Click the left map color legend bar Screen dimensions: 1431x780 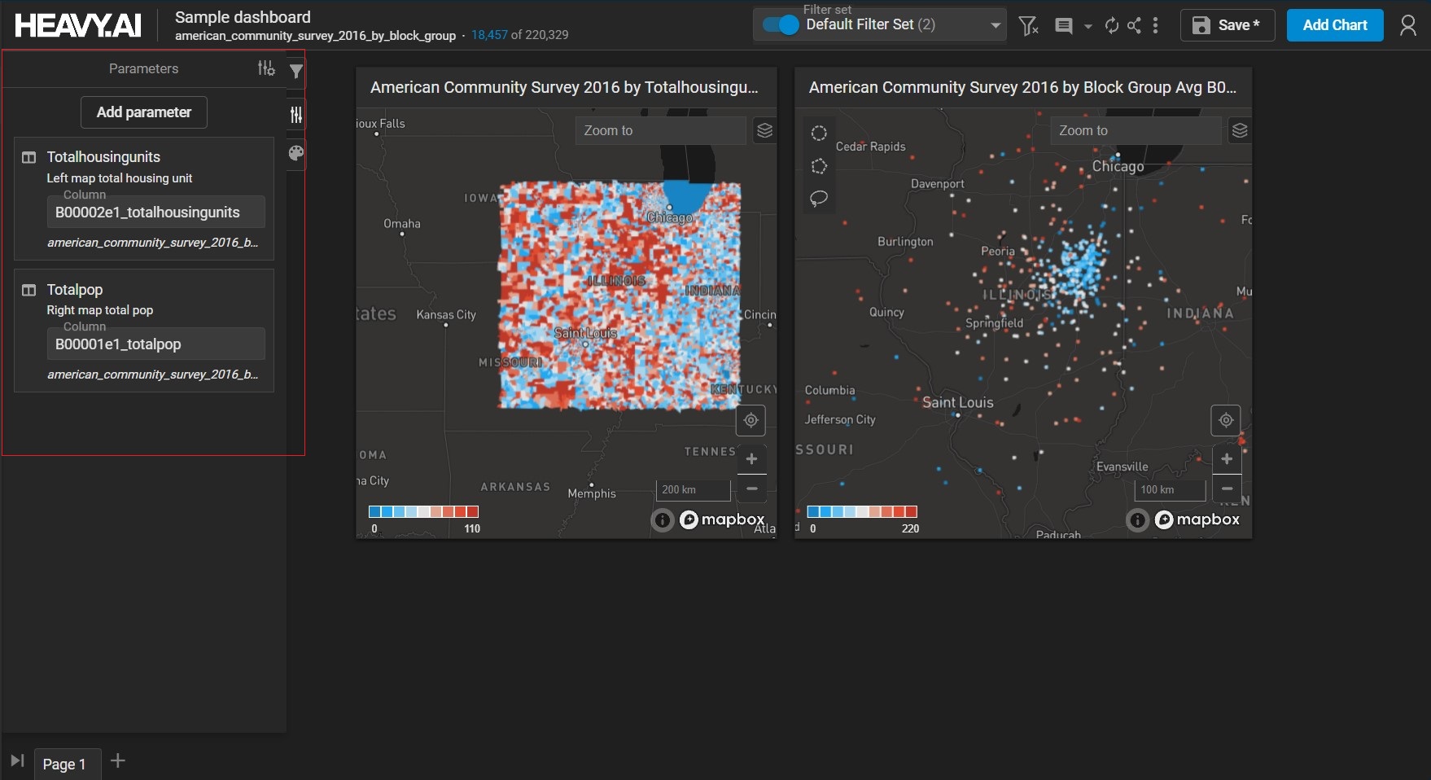click(423, 512)
